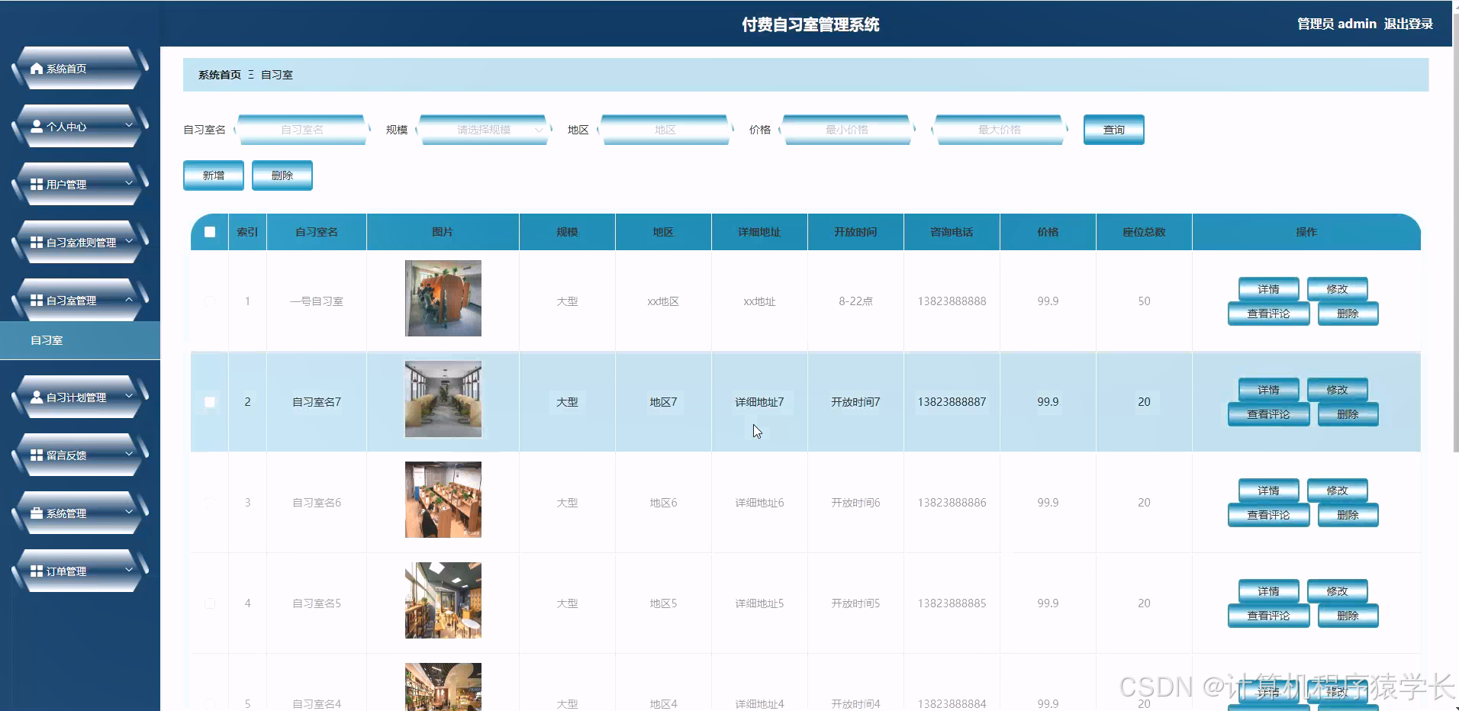The image size is (1459, 711).
Task: Check the checkbox for row 一号自习室
Action: point(210,301)
